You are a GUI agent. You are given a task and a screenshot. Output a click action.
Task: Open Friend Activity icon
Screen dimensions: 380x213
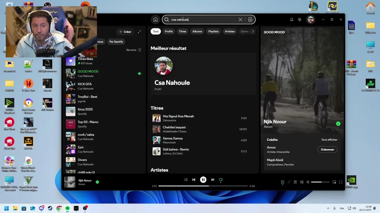coord(300,20)
